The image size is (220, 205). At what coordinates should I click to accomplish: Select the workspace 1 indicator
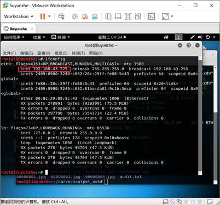pyautogui.click(x=178, y=37)
